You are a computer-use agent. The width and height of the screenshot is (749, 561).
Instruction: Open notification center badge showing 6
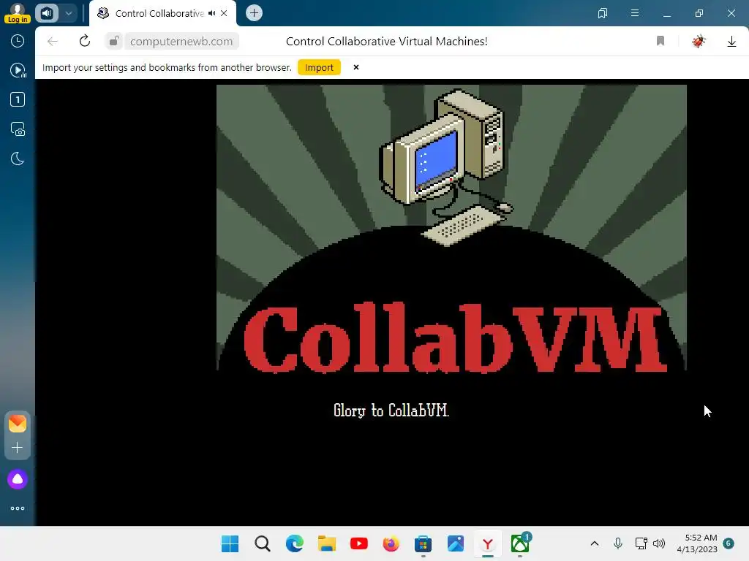tap(729, 543)
